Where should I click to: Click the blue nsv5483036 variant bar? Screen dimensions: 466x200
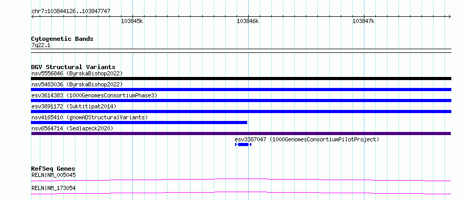tap(241, 90)
